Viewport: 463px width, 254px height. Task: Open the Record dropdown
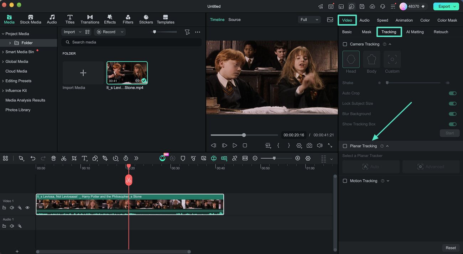click(110, 32)
